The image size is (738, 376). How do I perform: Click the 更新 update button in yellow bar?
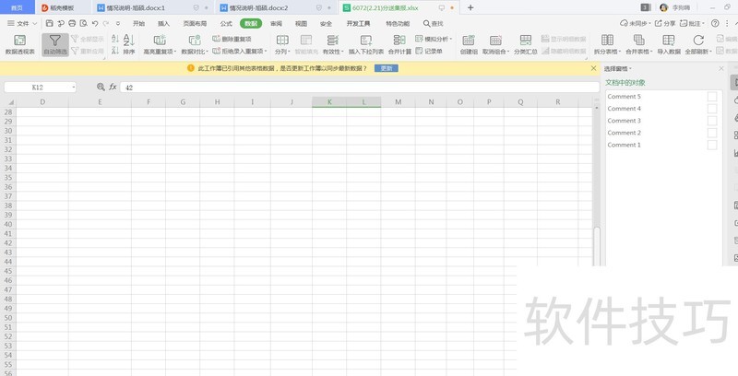(x=387, y=68)
